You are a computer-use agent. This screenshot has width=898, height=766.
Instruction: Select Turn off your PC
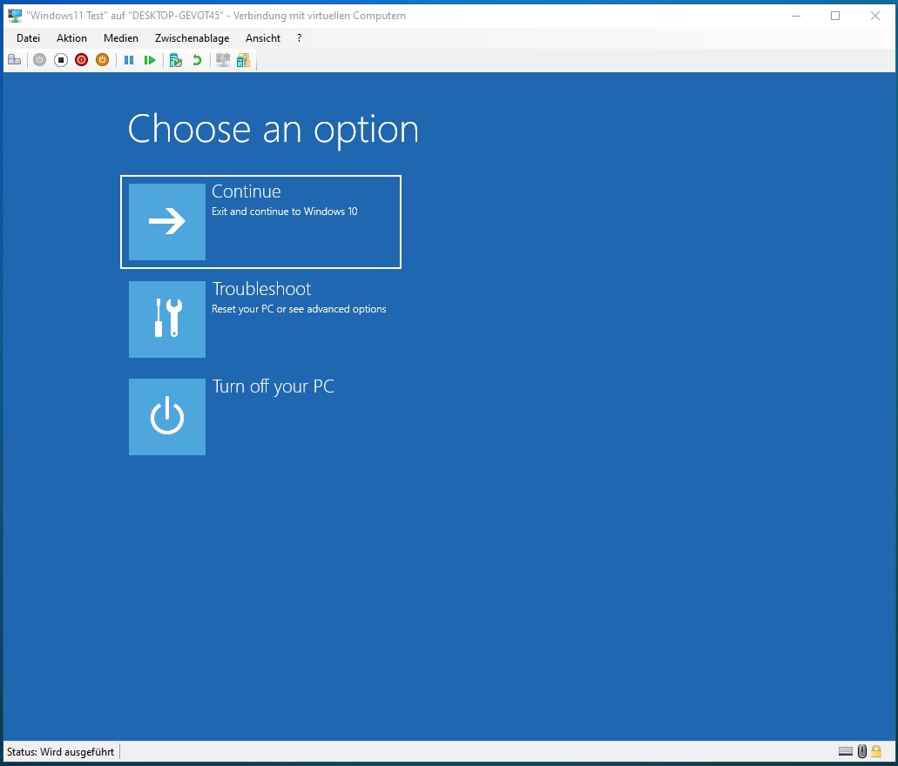point(260,417)
